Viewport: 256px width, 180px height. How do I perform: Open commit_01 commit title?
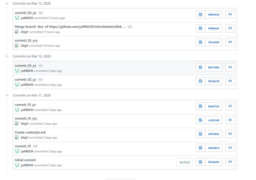pyautogui.click(x=23, y=146)
